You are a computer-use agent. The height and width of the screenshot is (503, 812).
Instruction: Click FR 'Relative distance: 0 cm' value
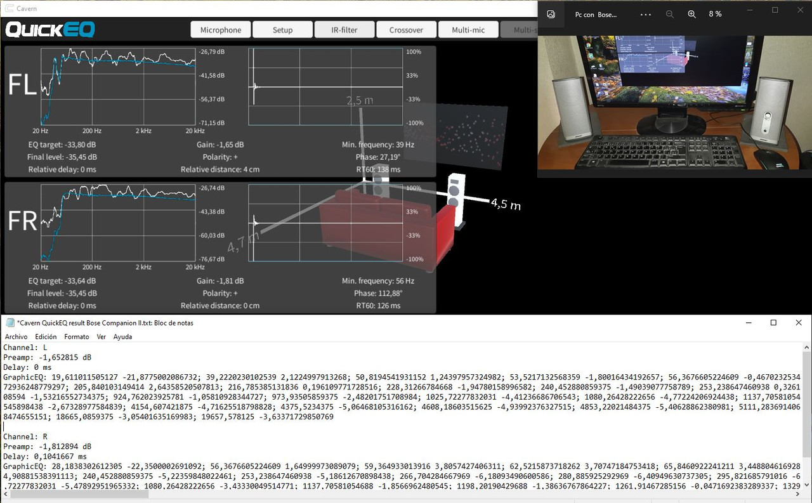coord(220,306)
